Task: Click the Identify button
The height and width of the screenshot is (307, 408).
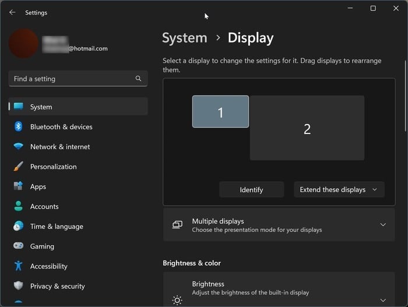Action: pyautogui.click(x=251, y=190)
